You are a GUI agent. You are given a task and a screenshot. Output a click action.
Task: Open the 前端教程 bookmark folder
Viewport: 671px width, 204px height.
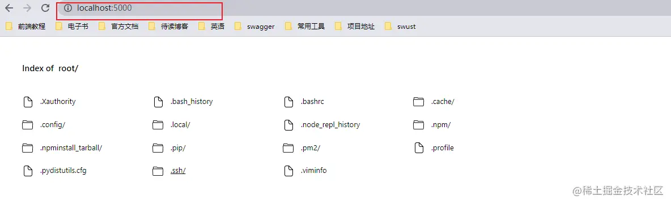coord(26,27)
